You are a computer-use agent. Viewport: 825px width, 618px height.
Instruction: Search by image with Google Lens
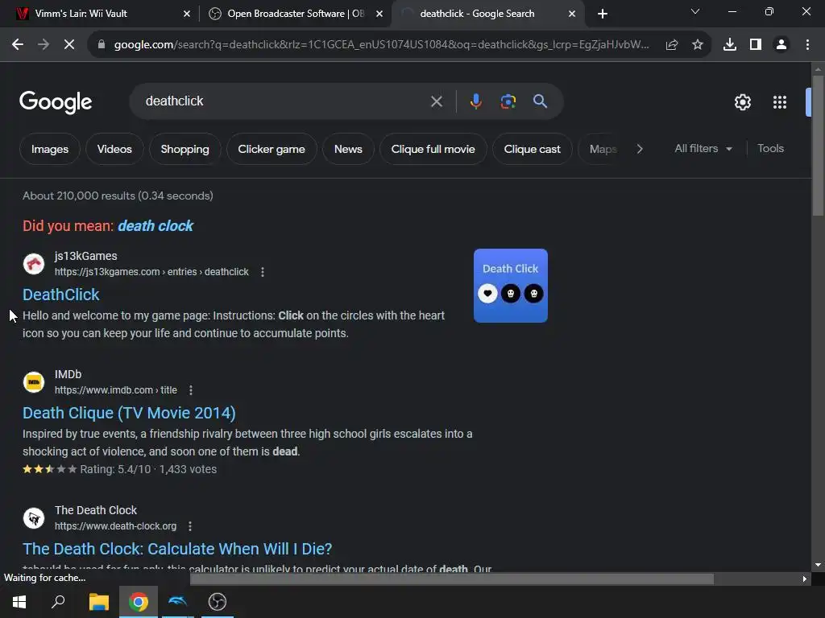point(508,101)
